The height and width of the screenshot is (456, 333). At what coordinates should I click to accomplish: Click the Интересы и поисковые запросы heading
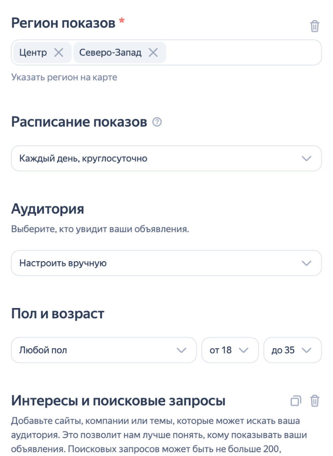[x=118, y=401]
